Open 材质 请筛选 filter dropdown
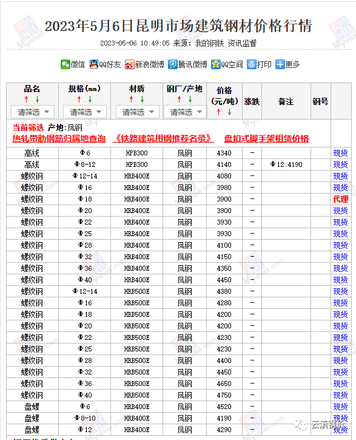 (137, 112)
